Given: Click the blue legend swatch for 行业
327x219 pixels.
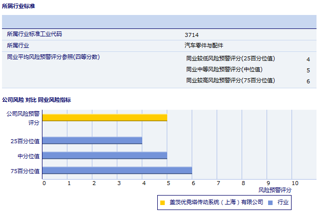Looking at the screenshot, I should 270,203.
